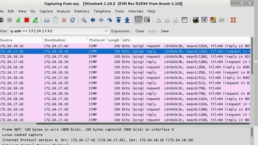Open the Telephony menu

click(102, 11)
